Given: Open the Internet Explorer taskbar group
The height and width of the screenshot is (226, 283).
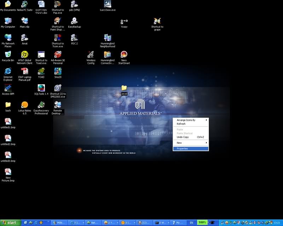Looking at the screenshot, I should pyautogui.click(x=76, y=223).
